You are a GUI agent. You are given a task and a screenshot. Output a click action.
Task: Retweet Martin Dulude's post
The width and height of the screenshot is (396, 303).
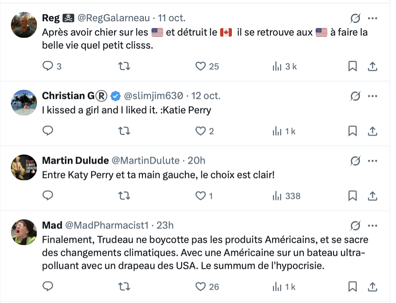point(124,196)
